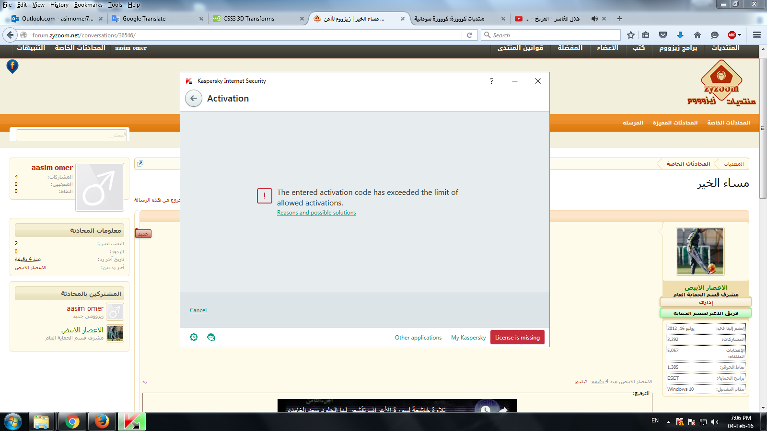The image size is (767, 431).
Task: Bookmark this page star icon
Action: point(631,35)
